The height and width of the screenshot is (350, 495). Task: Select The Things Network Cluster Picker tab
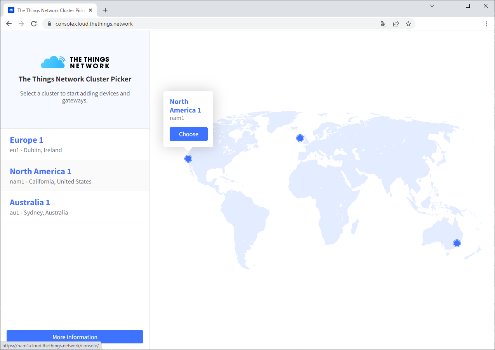coord(50,10)
